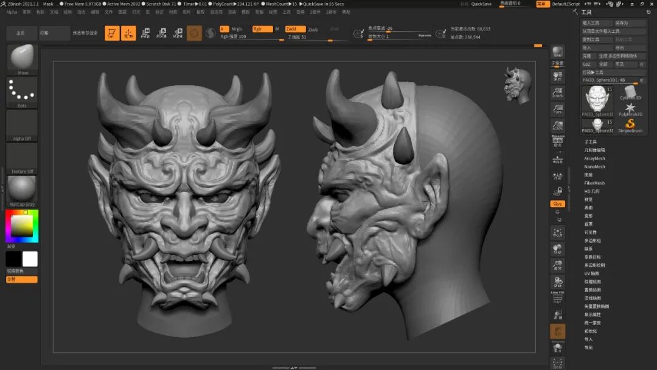The image size is (657, 370).
Task: Toggle the Local symmetry lock icon
Action: 558,192
